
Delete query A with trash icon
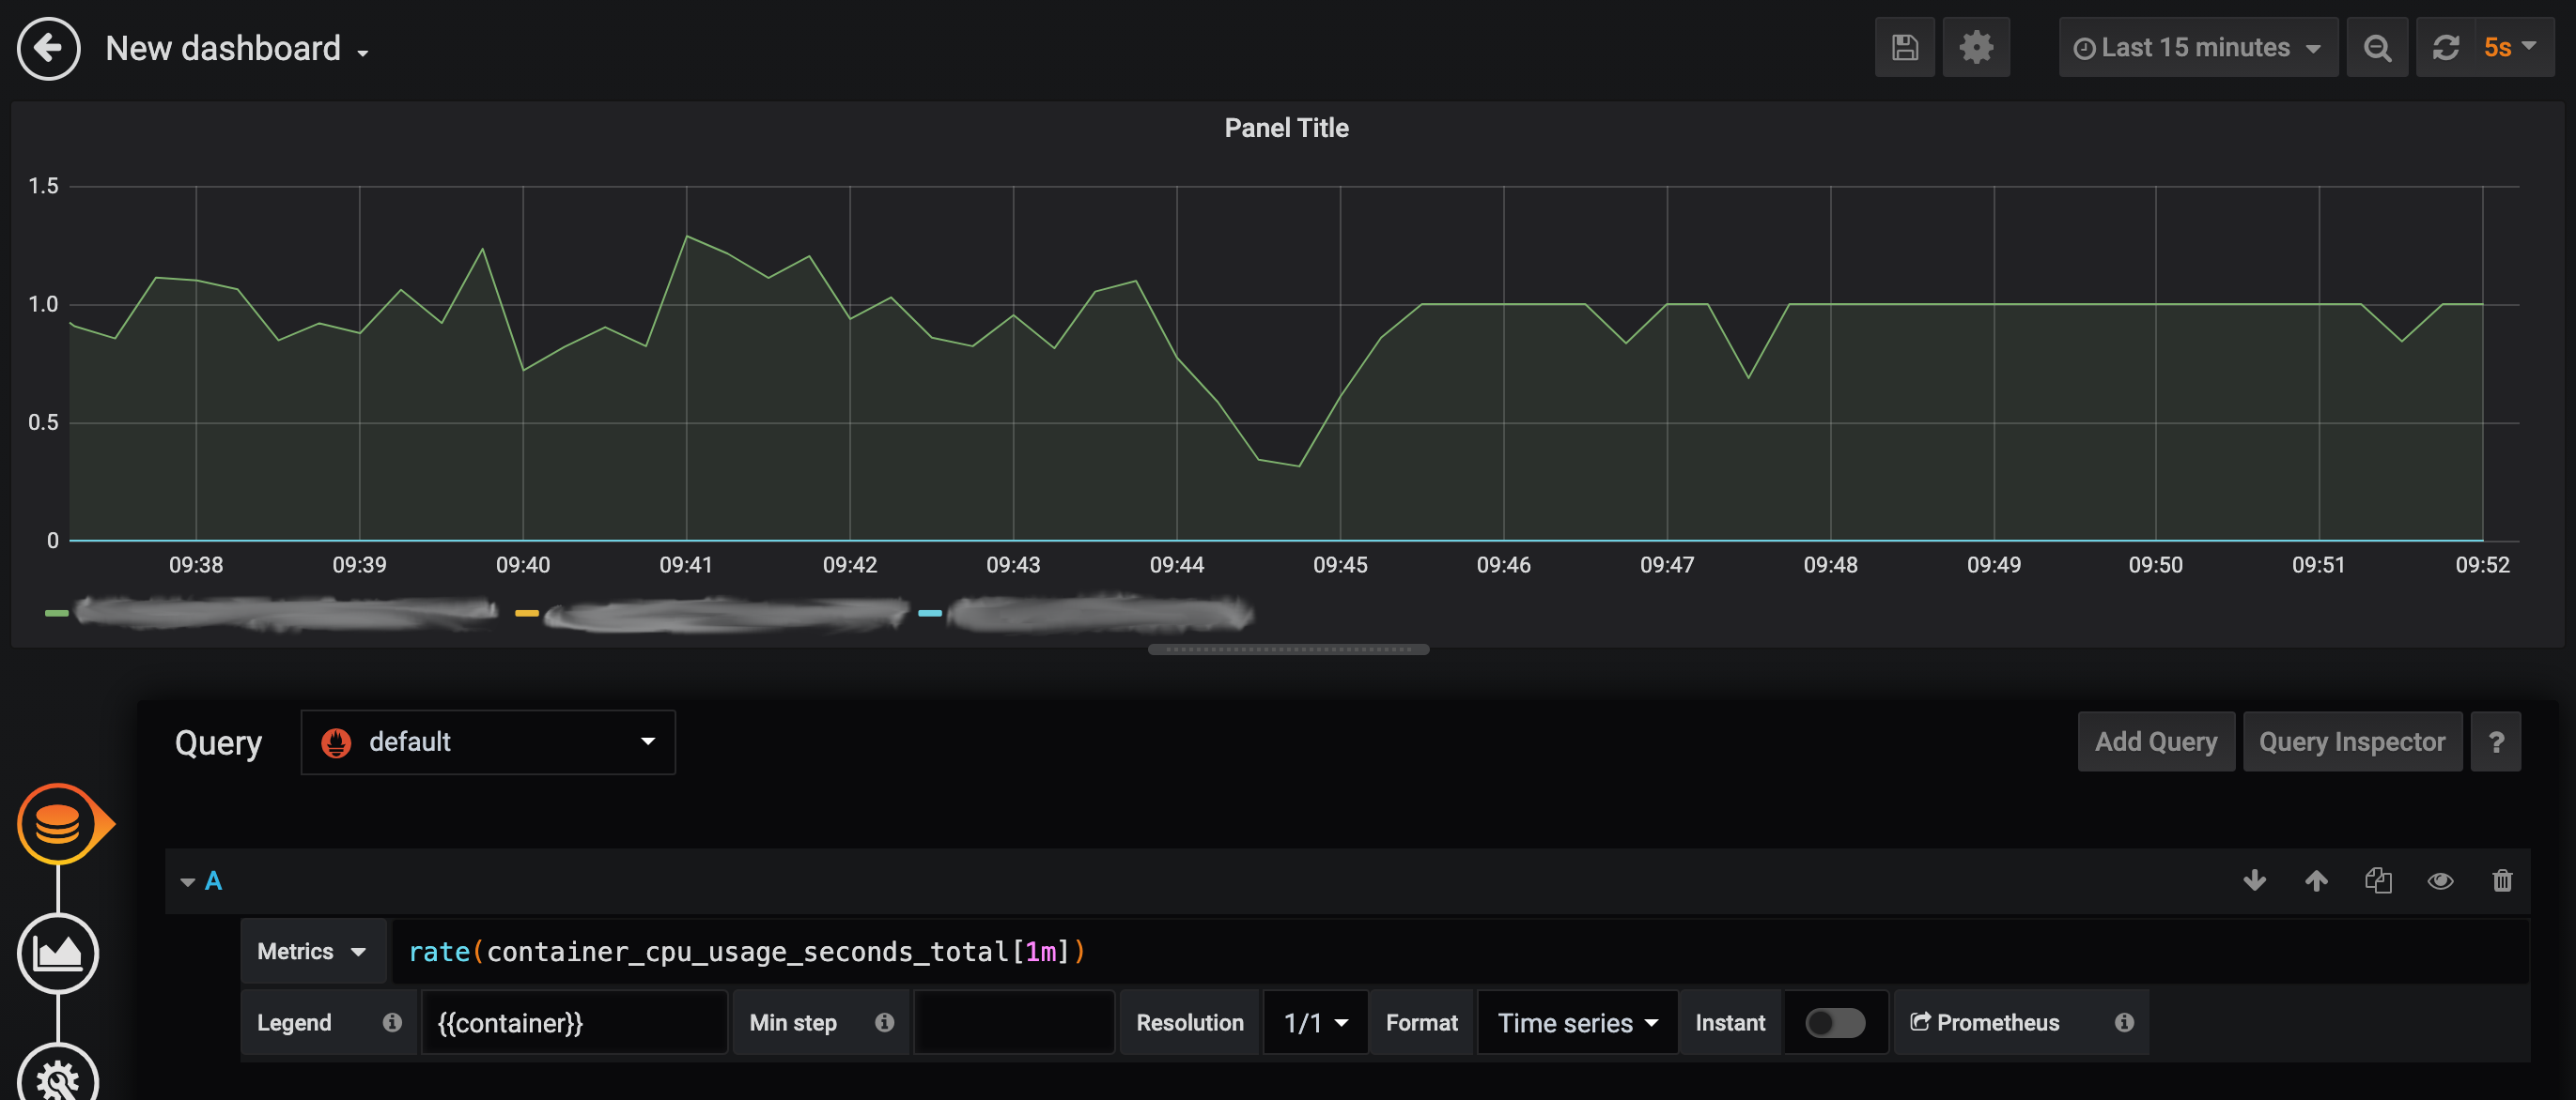point(2502,880)
